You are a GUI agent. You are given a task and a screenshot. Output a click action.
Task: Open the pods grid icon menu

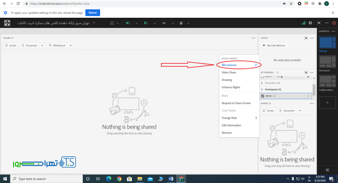pyautogui.click(x=112, y=23)
